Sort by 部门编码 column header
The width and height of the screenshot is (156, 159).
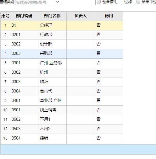24,16
